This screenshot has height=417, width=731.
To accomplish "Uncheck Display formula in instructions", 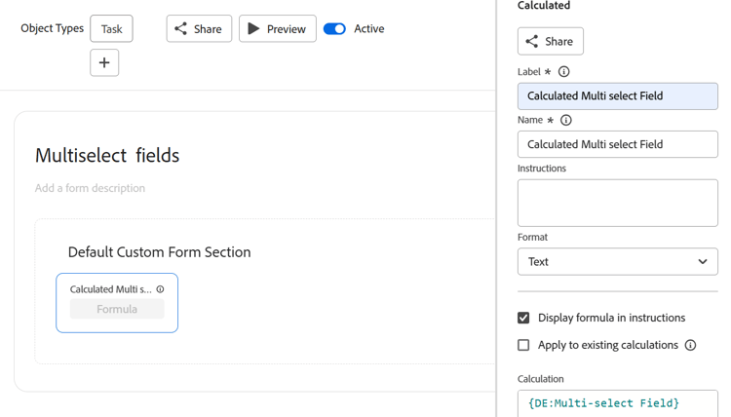I will pyautogui.click(x=523, y=318).
